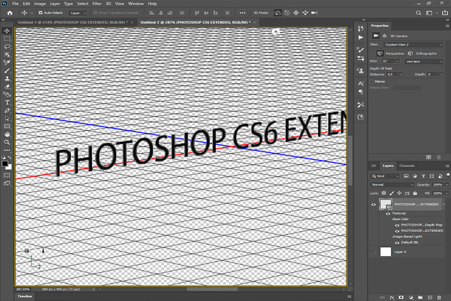The image size is (451, 301).
Task: Open the Filter menu
Action: coord(97,4)
